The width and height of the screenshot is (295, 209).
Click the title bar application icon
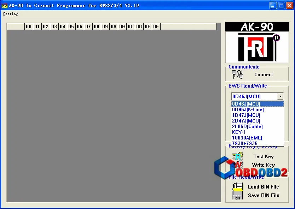coord(4,5)
